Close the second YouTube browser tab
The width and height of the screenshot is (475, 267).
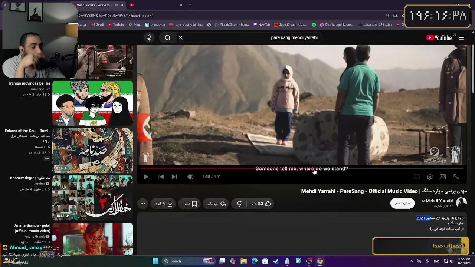[x=181, y=5]
